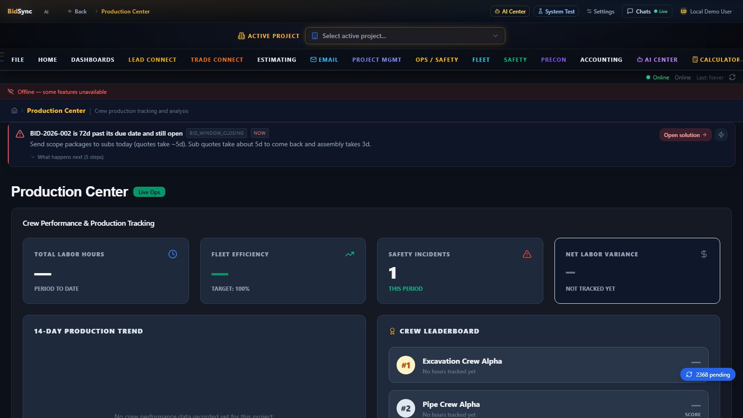Click the red warning triangle on the BID-2026-002 alert

click(x=20, y=134)
